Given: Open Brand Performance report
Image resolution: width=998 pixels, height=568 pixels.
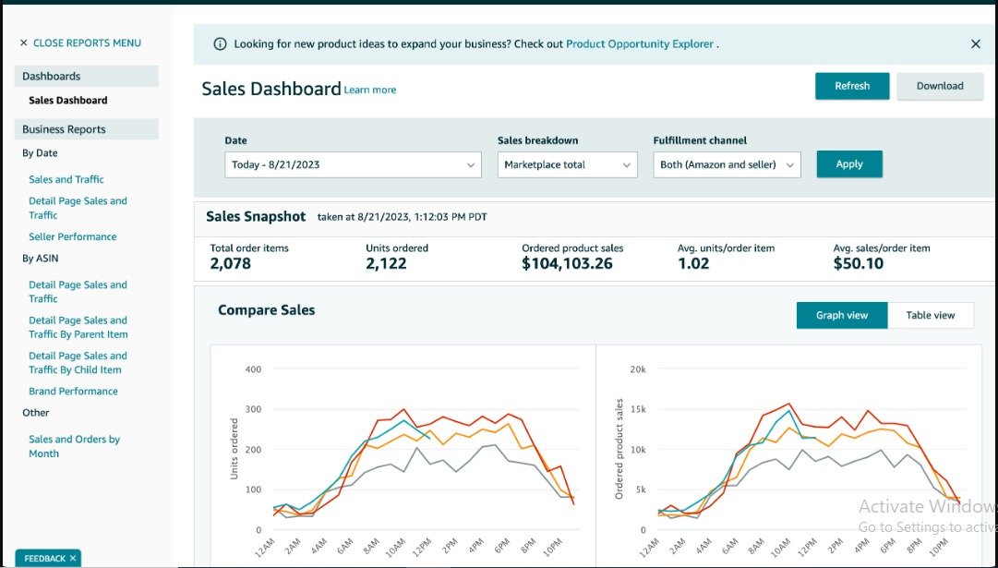Looking at the screenshot, I should coord(74,391).
